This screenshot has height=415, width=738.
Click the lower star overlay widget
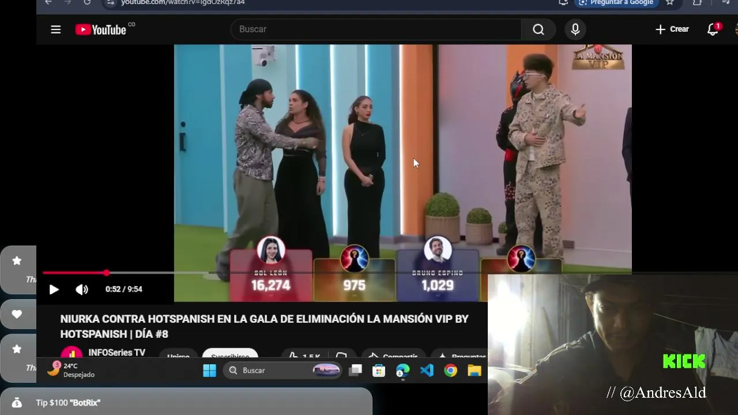18,358
